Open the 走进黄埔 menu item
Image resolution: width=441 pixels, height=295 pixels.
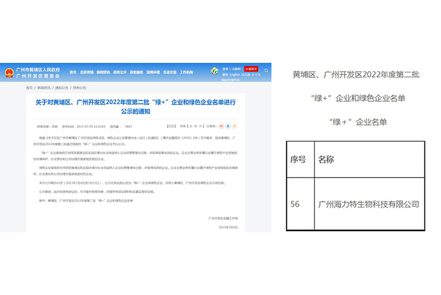[x=87, y=72]
